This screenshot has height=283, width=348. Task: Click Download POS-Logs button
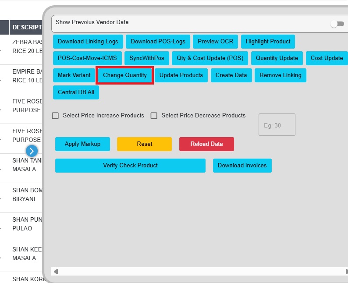click(158, 42)
